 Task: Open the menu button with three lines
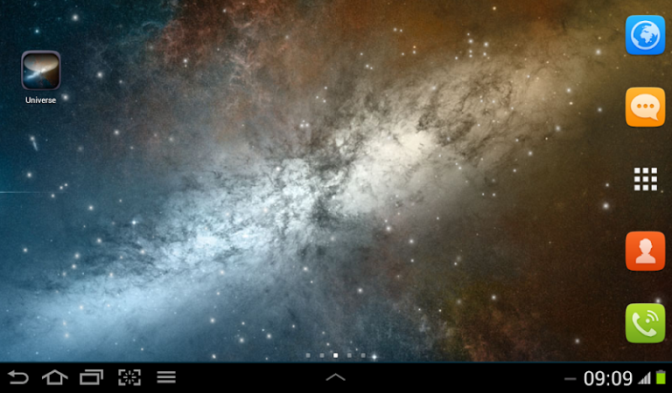click(x=166, y=377)
